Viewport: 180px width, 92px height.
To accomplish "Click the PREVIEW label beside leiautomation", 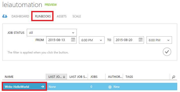I will [x=51, y=5].
